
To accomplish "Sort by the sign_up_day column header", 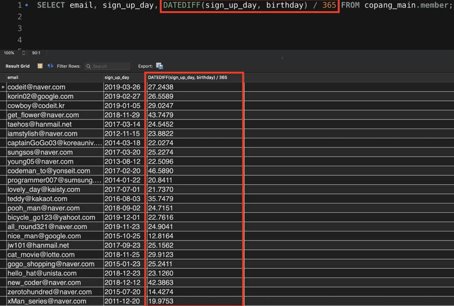I will point(123,78).
